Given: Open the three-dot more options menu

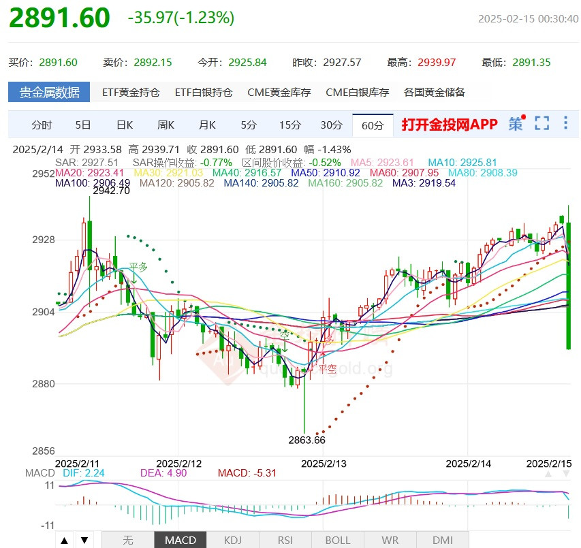Looking at the screenshot, I should [x=565, y=124].
